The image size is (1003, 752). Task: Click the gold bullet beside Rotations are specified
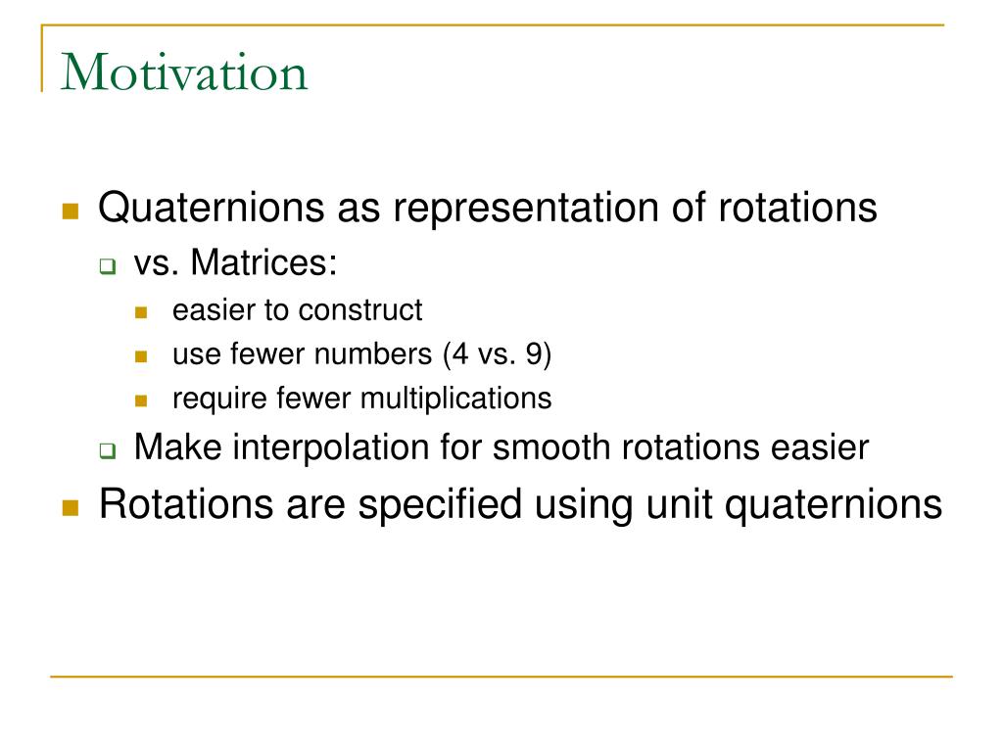click(x=71, y=508)
